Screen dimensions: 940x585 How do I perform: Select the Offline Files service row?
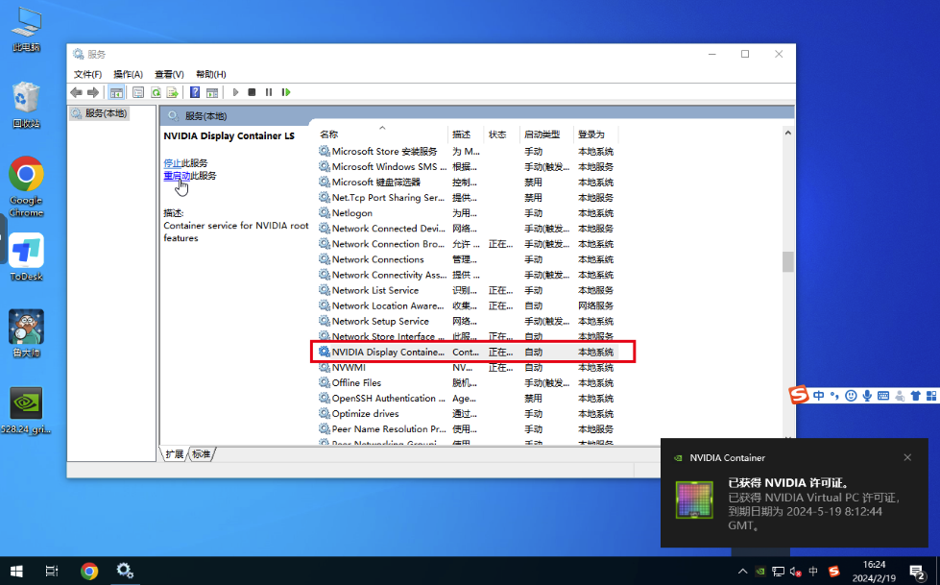(468, 383)
